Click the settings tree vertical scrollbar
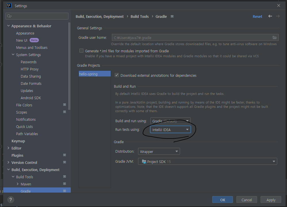 click(x=69, y=66)
